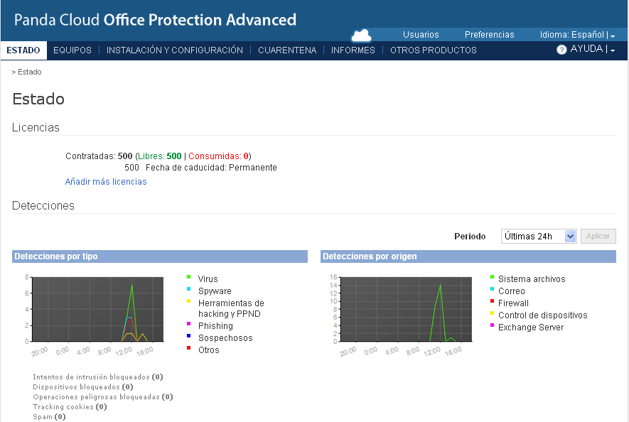Click the Detecciones por tipo chart
Image resolution: width=629 pixels, height=422 pixels.
coord(97,309)
